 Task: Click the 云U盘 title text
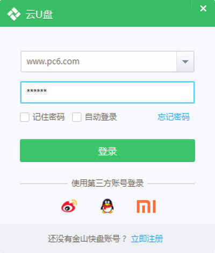39,15
